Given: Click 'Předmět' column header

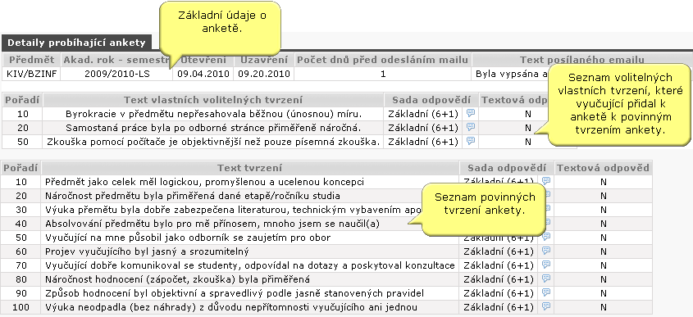Looking at the screenshot, I should (x=31, y=60).
